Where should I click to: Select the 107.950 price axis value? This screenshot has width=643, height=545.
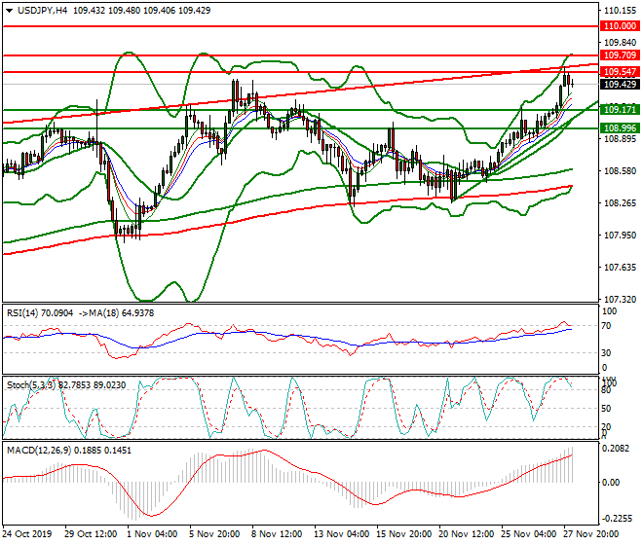(x=620, y=236)
